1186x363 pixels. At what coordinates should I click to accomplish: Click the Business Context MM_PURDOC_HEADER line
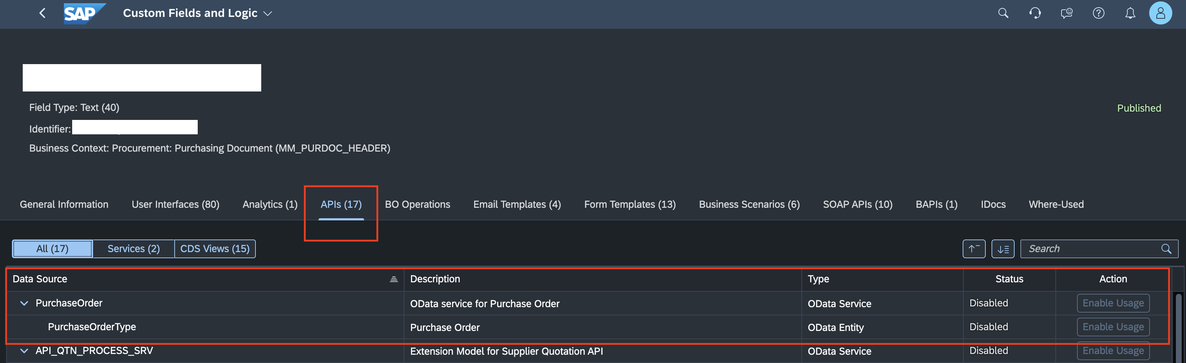coord(210,148)
